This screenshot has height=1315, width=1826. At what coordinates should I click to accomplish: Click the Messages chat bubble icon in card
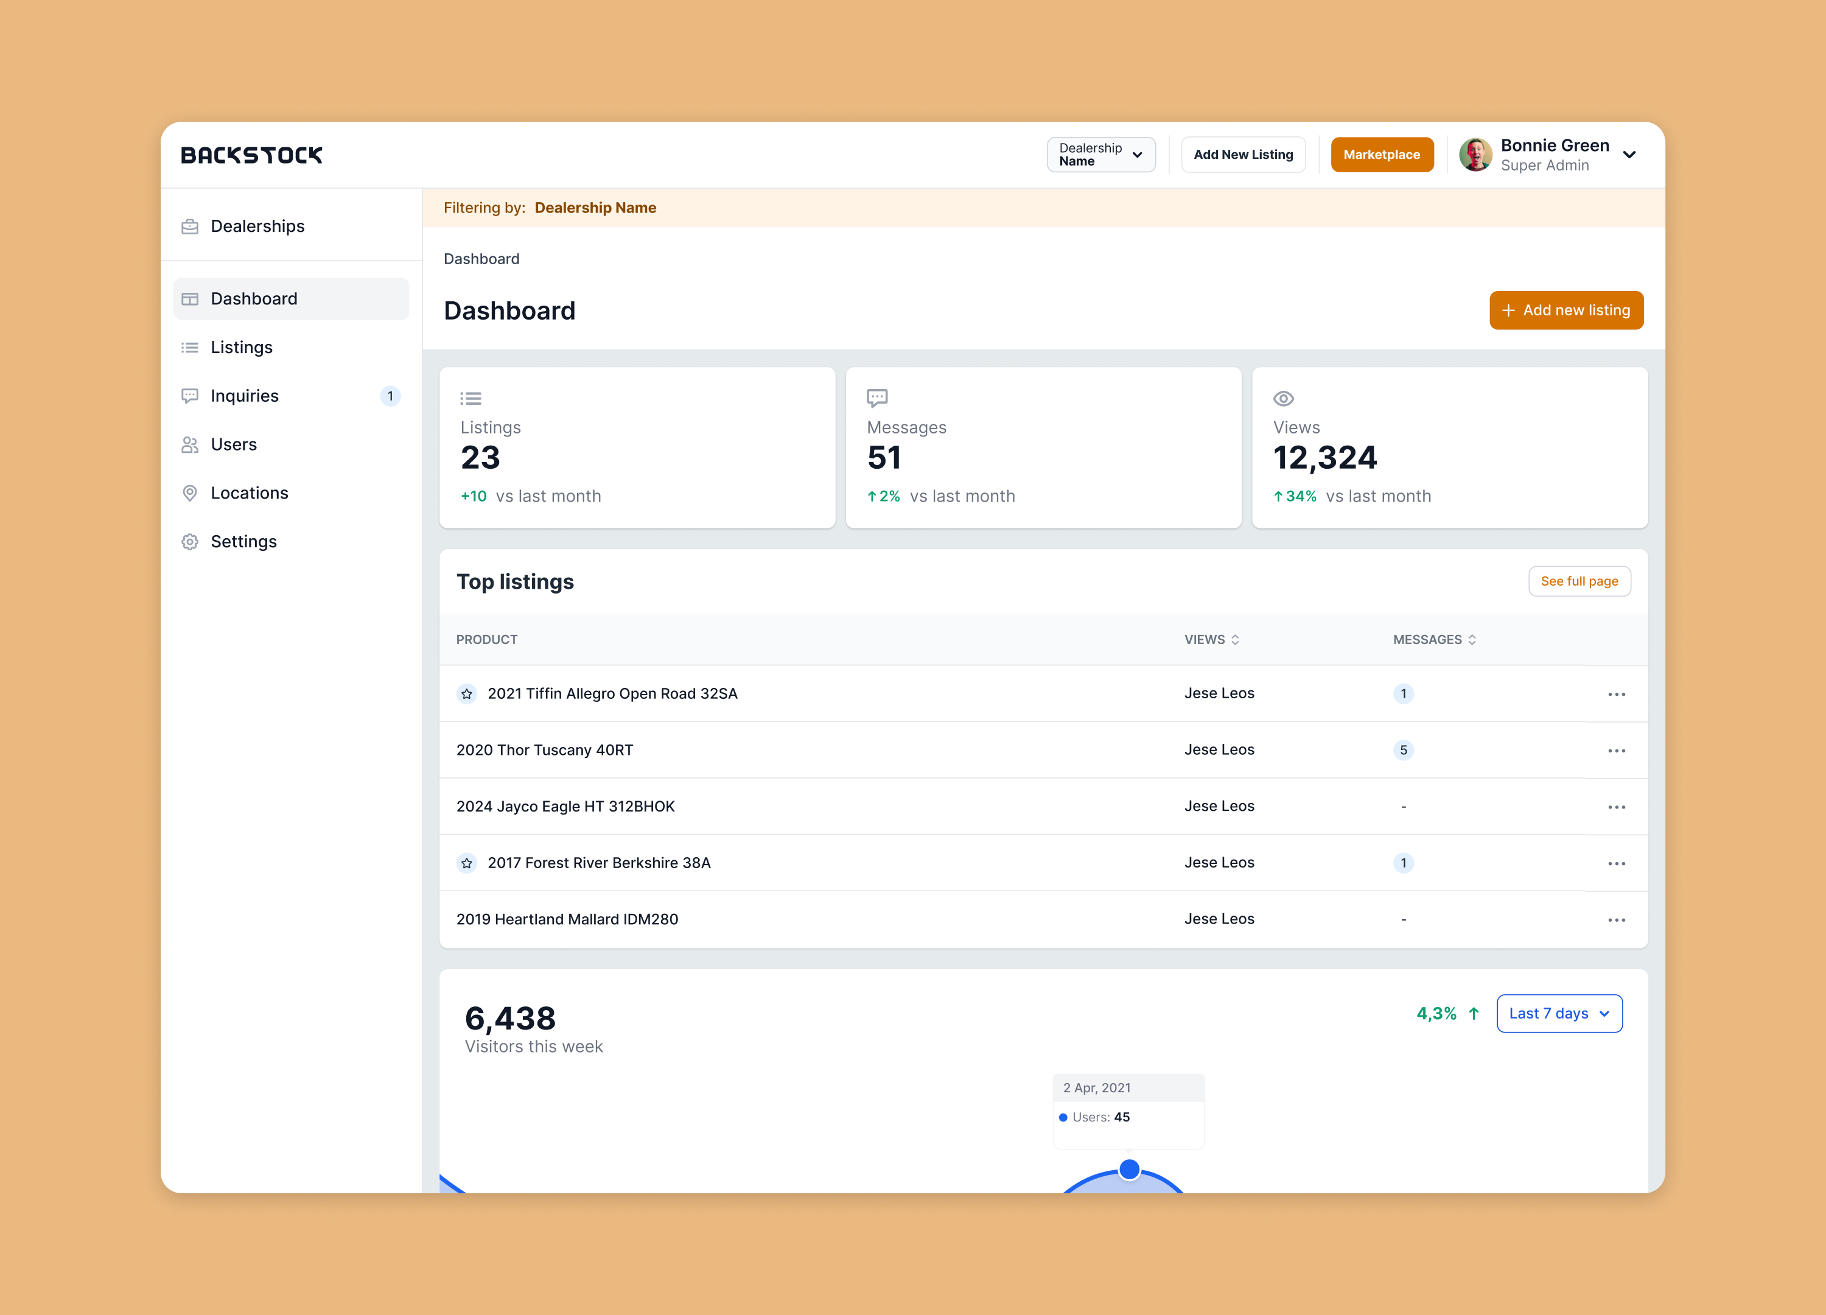[x=876, y=398]
